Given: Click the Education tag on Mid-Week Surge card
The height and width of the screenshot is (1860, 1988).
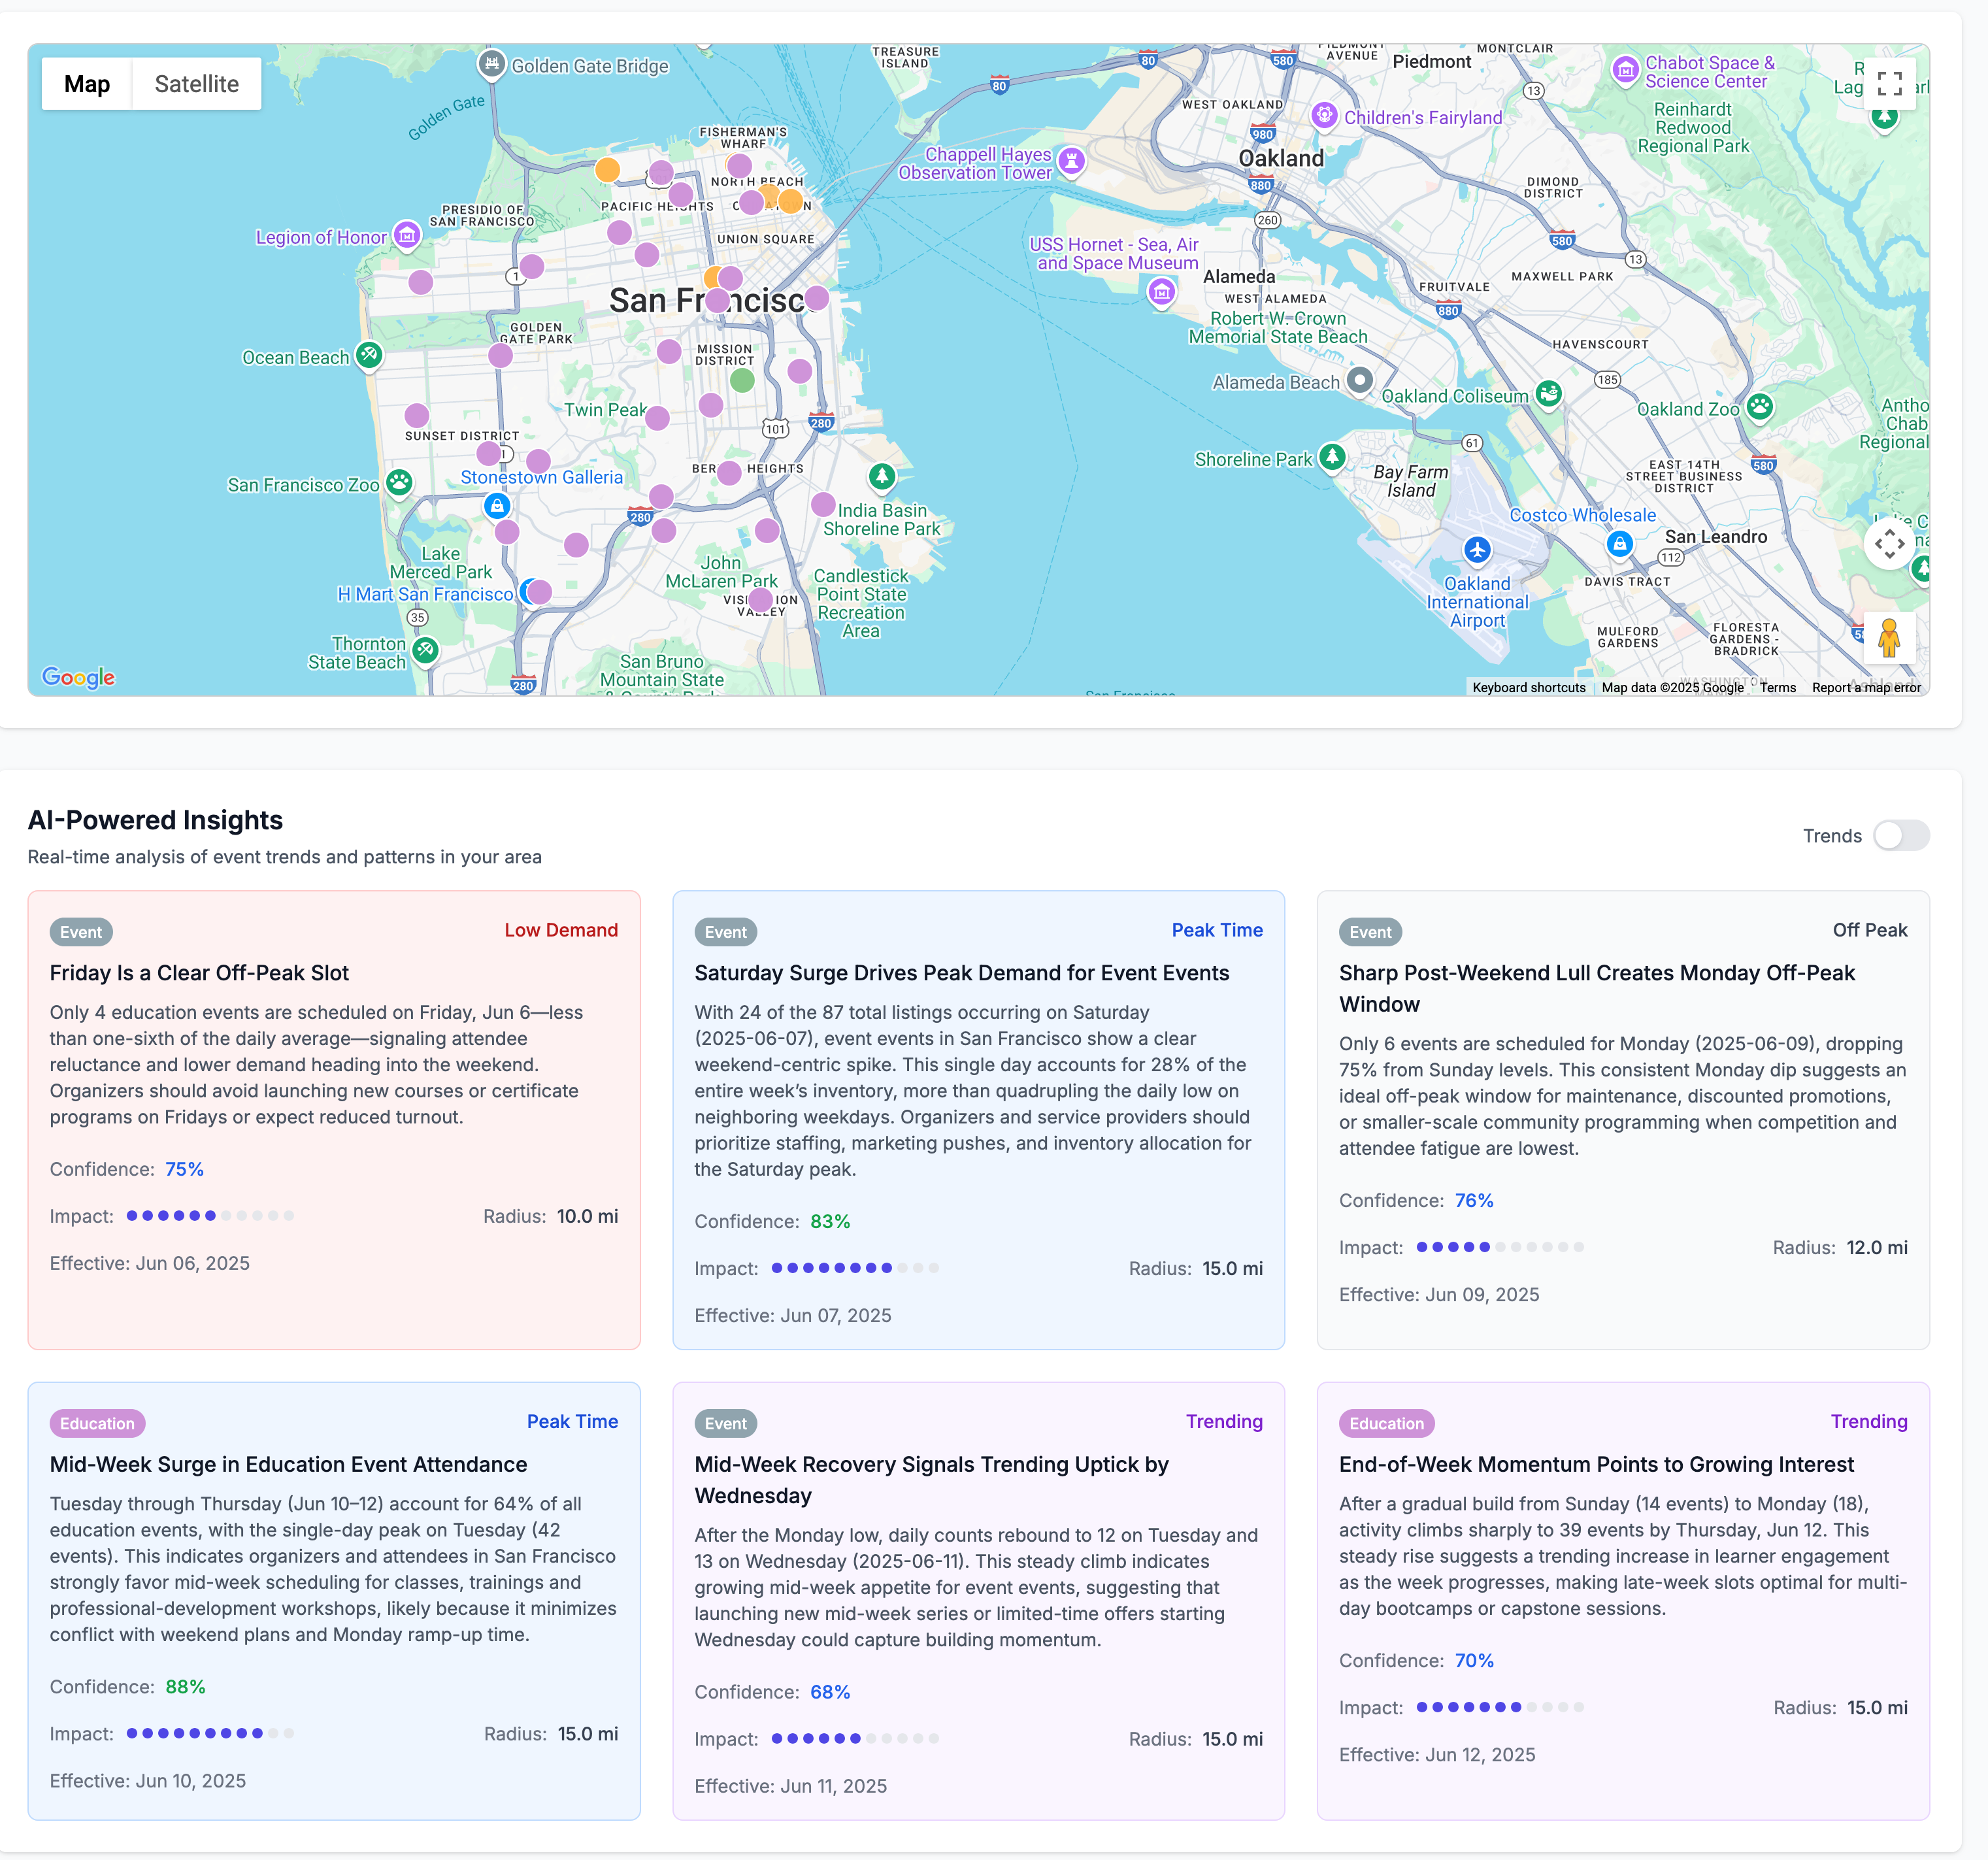Looking at the screenshot, I should [97, 1423].
